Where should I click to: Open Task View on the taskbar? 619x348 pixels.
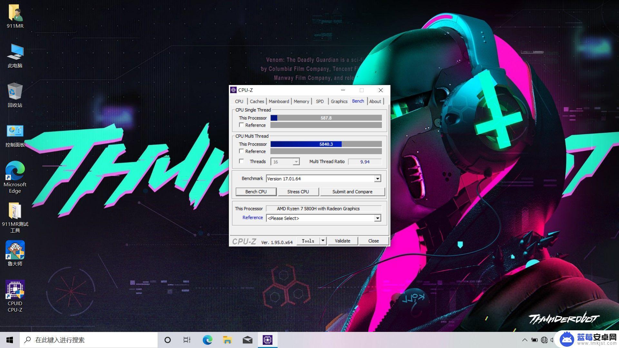point(187,340)
